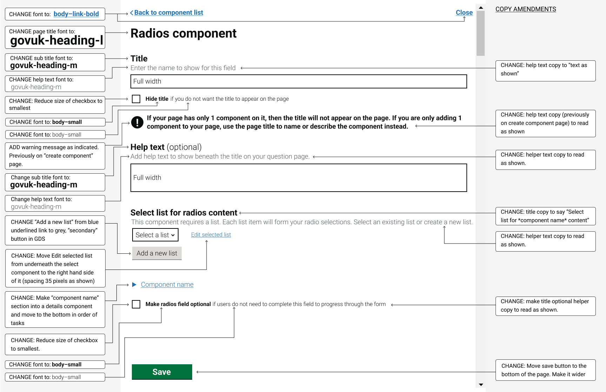The image size is (606, 392).
Task: Click the Close link
Action: coord(464,12)
